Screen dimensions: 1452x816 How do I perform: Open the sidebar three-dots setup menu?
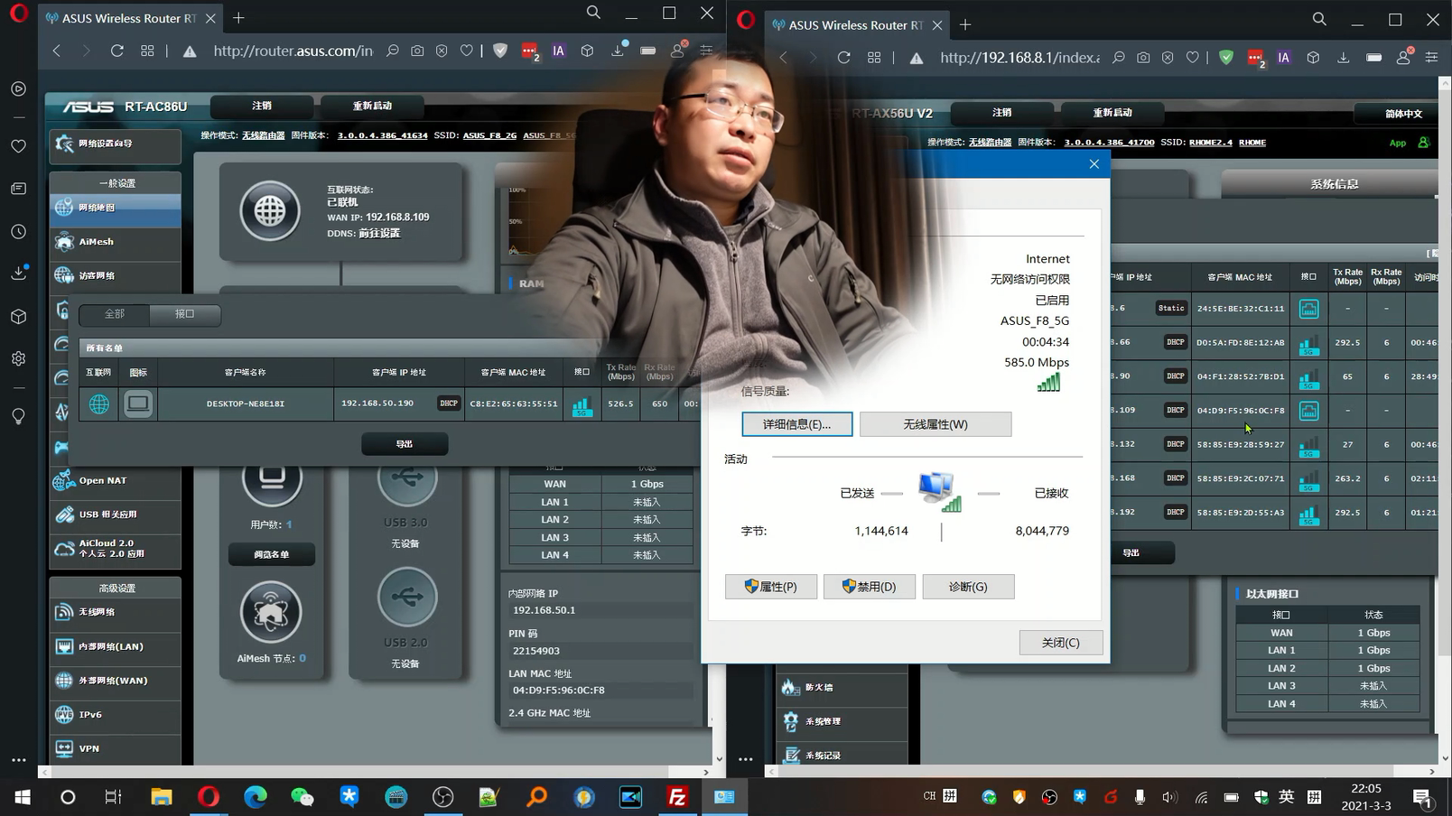[x=19, y=760]
